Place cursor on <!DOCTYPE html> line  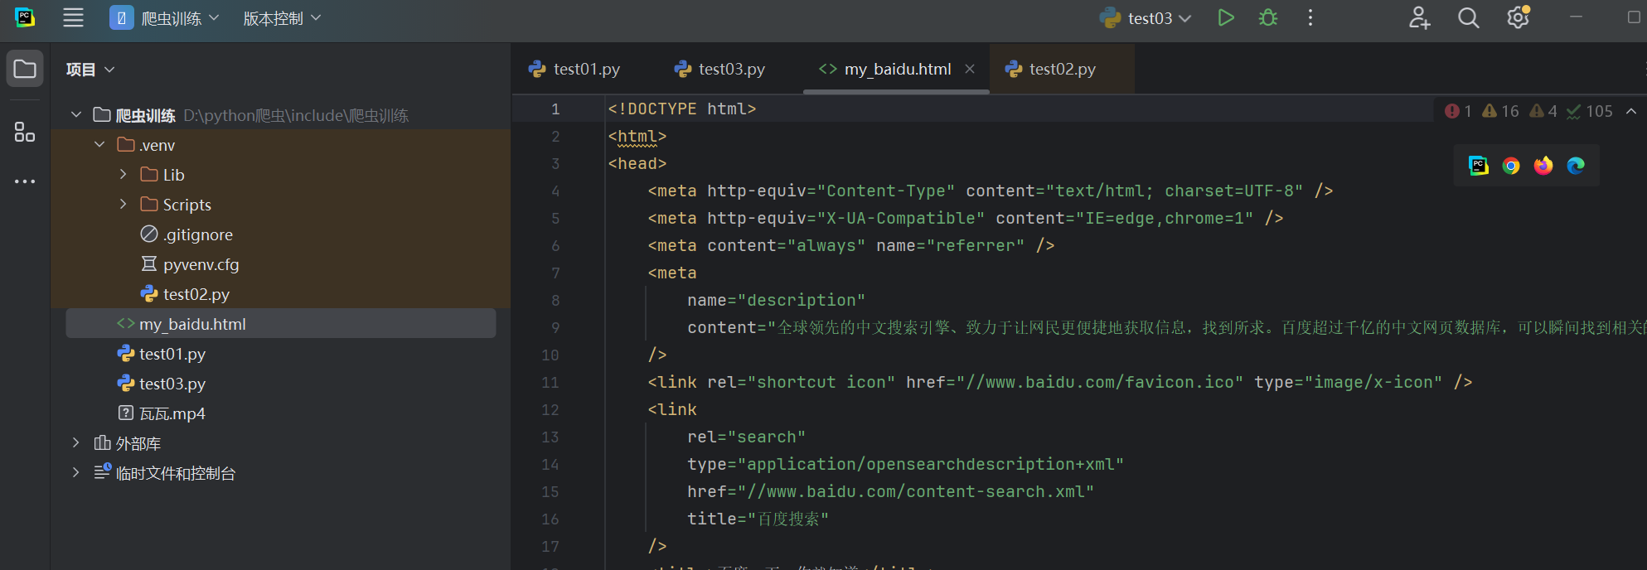tap(681, 109)
